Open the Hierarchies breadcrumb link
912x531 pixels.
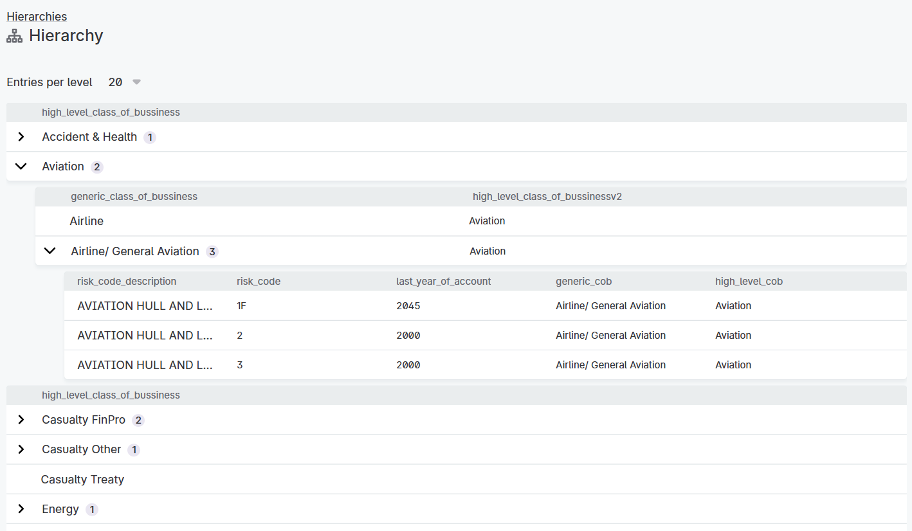coord(37,17)
